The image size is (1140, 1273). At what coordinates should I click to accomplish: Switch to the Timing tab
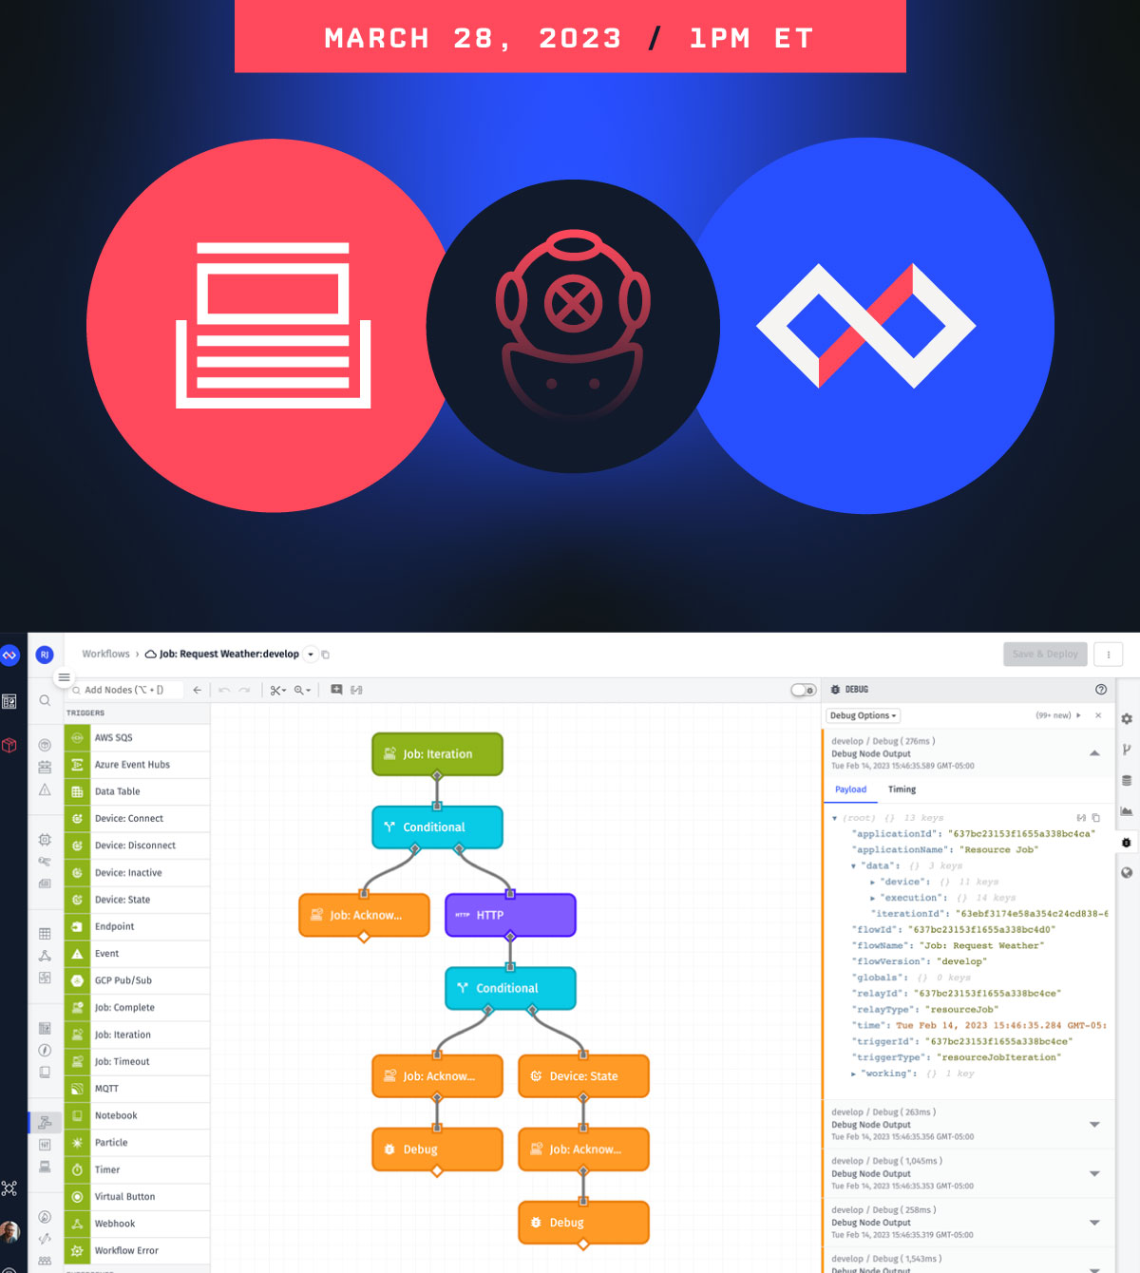902,789
